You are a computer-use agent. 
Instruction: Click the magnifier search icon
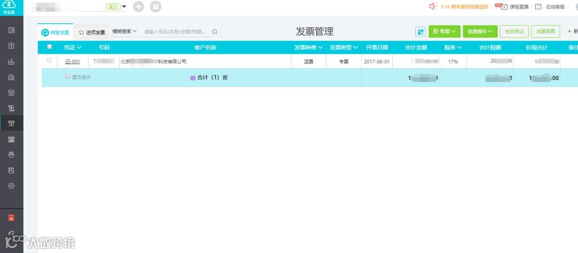point(215,32)
